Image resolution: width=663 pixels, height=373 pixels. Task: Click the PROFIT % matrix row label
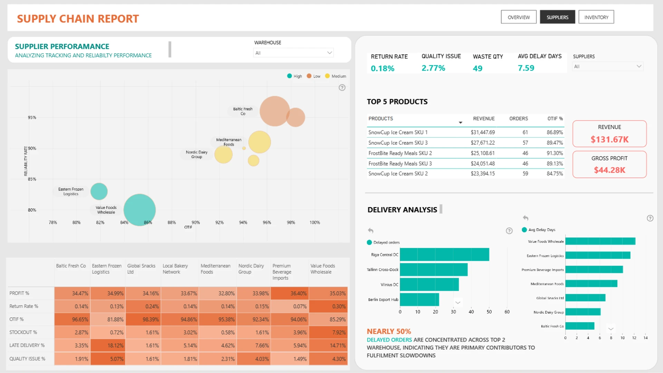coord(19,293)
